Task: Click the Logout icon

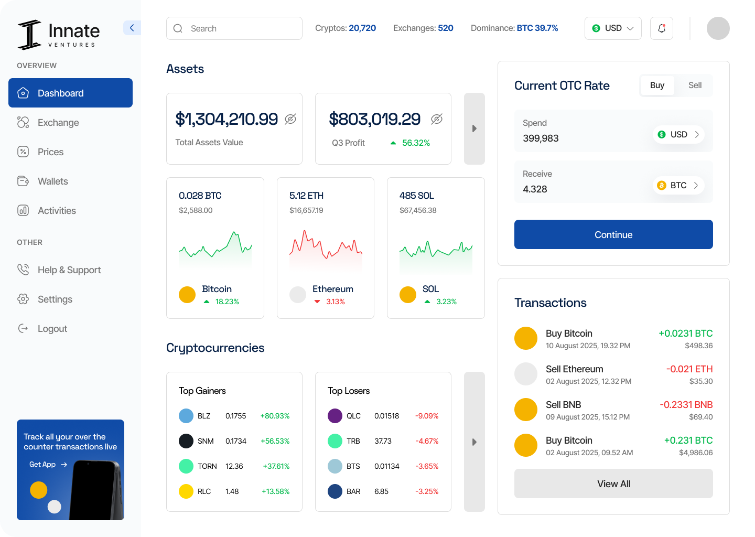Action: coord(23,329)
